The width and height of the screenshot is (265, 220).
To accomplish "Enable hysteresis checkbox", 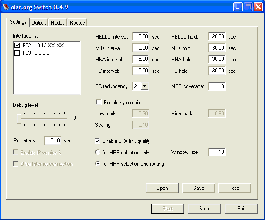I will tap(99, 103).
